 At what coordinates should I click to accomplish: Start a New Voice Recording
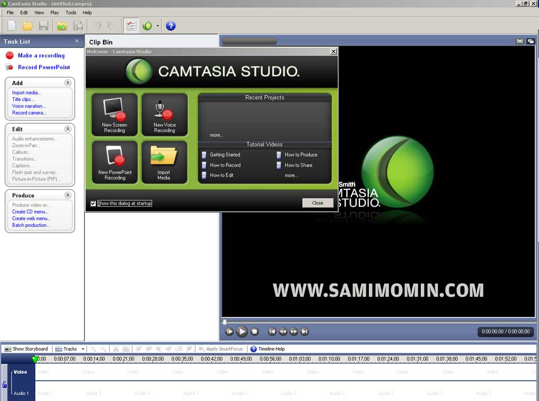tap(165, 115)
